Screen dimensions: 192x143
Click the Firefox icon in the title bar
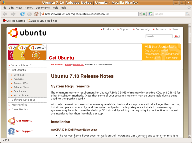point(3,3)
